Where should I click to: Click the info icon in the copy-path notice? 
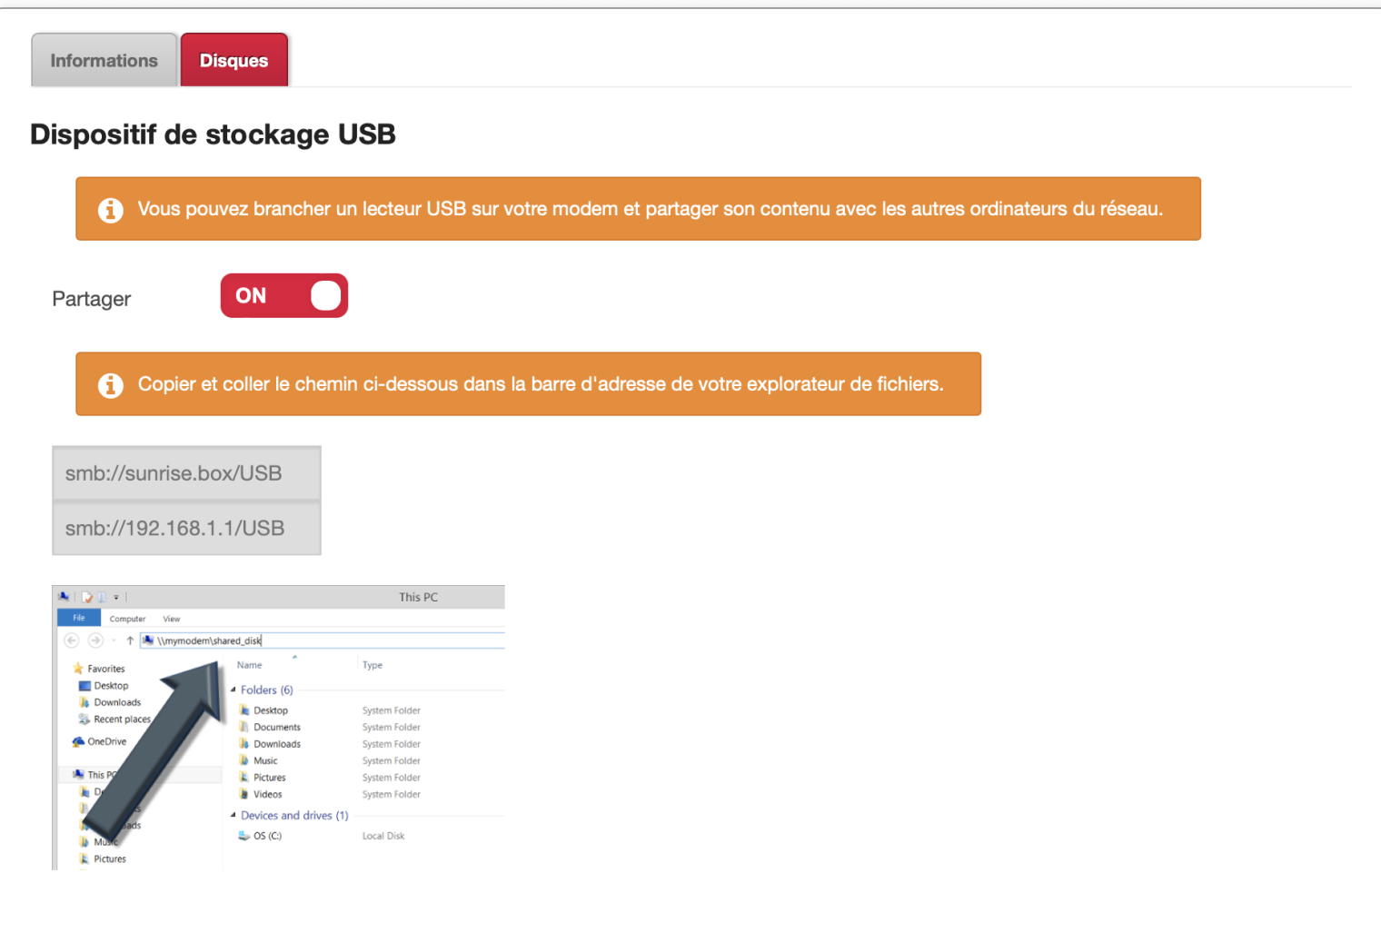coord(111,385)
